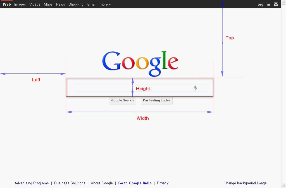Click the scrollbar down arrow

point(283,185)
